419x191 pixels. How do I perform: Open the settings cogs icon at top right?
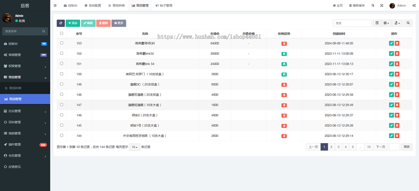point(414,6)
